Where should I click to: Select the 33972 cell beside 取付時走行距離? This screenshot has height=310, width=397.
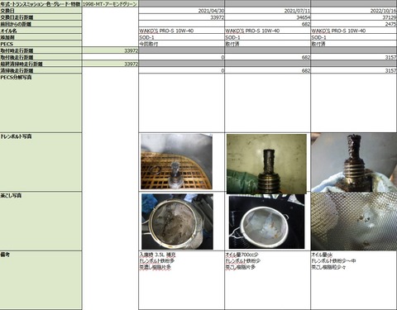pos(110,50)
